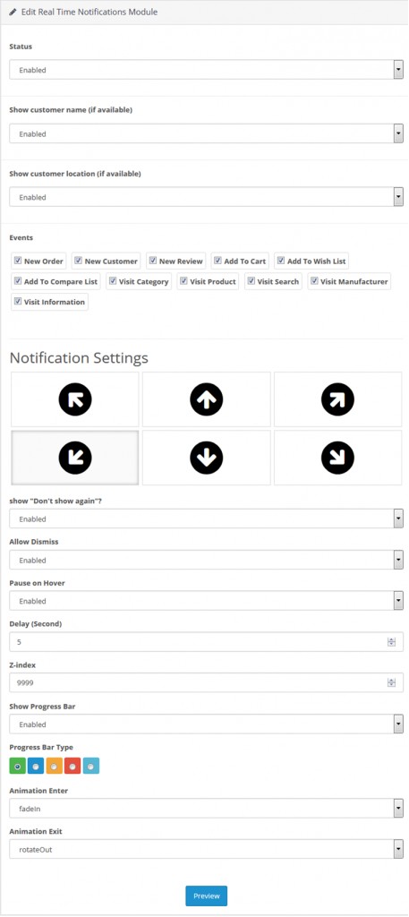This screenshot has width=409, height=917.
Task: Open the Status dropdown
Action: [206, 70]
